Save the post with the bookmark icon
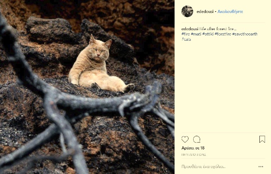271x174 pixels. tap(262, 139)
